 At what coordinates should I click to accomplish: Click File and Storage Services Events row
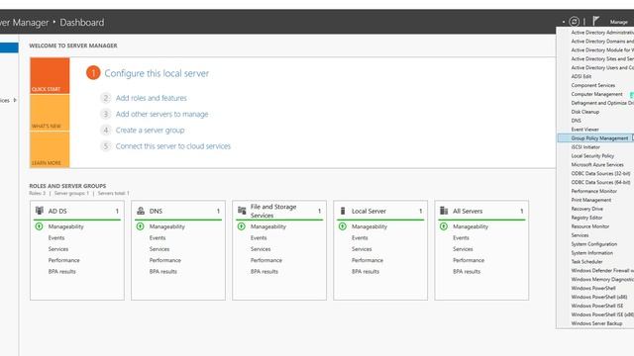[259, 237]
